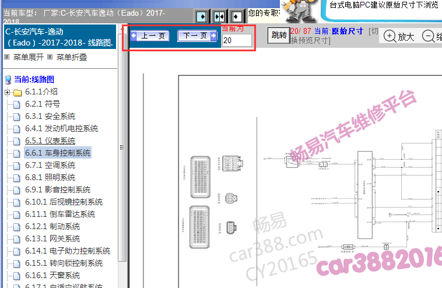The width and height of the screenshot is (442, 288).
Task: Click the 菜单折叠 square icon
Action: click(x=50, y=57)
